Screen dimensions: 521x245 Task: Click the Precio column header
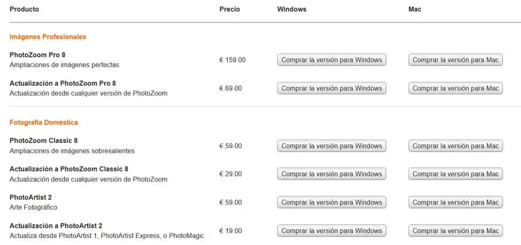(x=229, y=9)
